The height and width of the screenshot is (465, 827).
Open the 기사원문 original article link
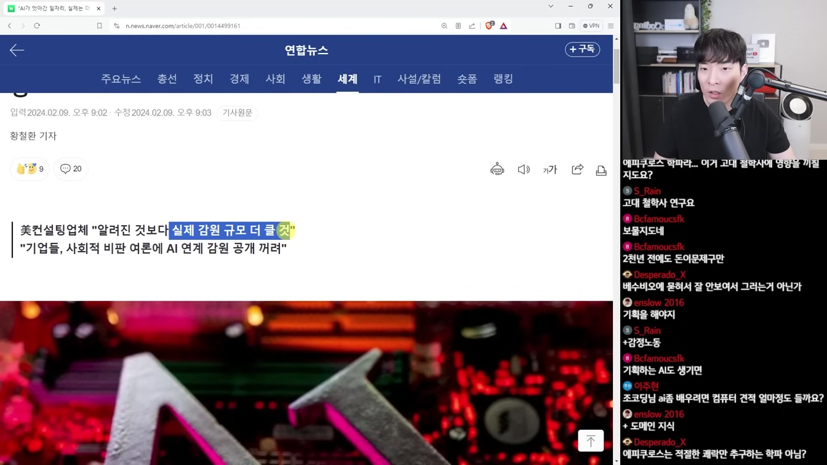pyautogui.click(x=238, y=113)
